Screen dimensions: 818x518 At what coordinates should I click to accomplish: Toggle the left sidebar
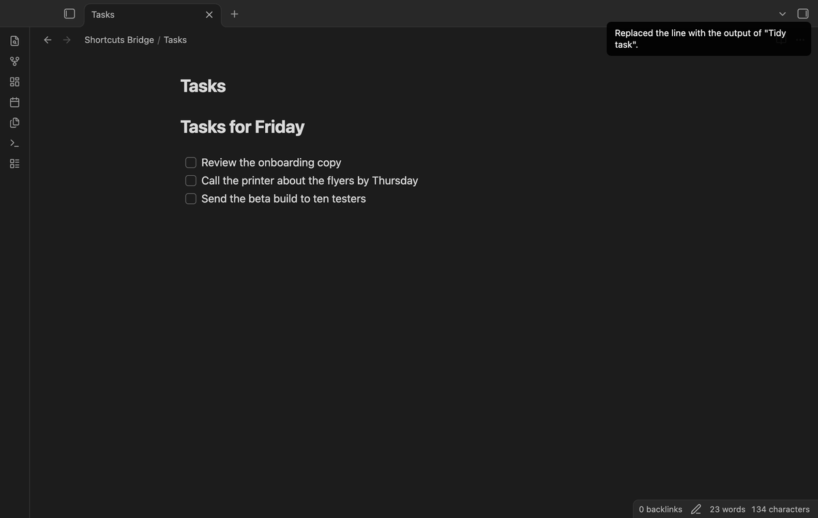point(69,14)
